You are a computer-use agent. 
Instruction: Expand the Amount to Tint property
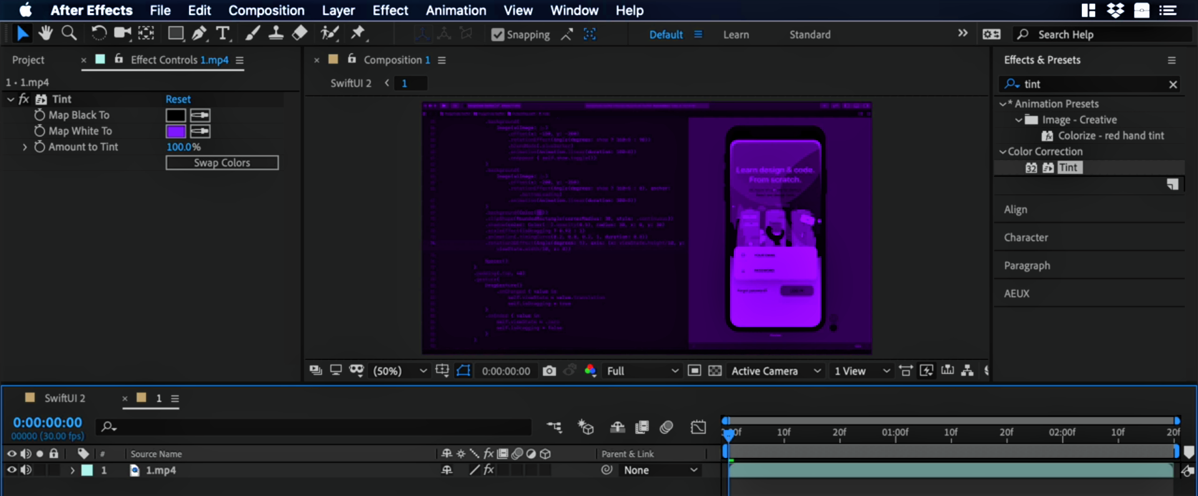[x=25, y=147]
